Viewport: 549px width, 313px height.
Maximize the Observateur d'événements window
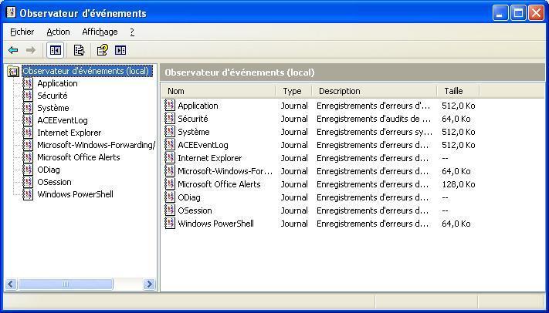[518, 13]
